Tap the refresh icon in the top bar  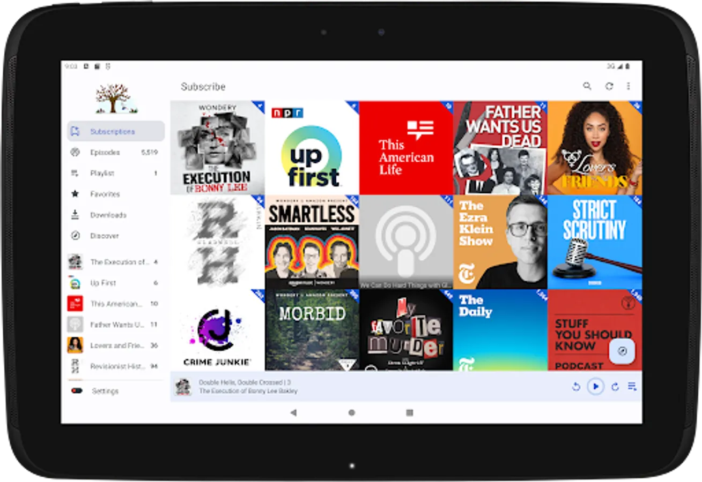pos(609,86)
